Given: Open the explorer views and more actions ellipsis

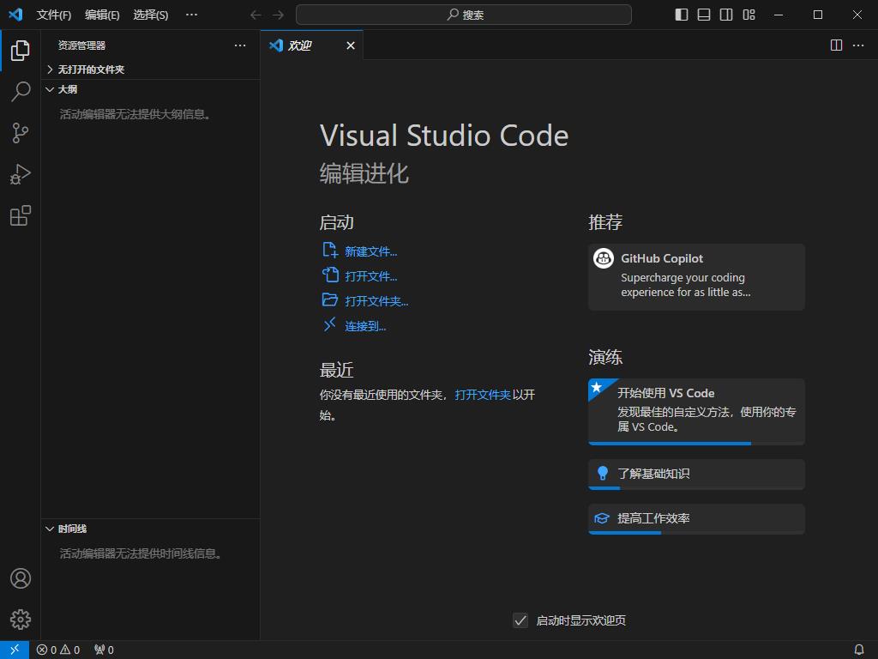Looking at the screenshot, I should click(x=240, y=45).
